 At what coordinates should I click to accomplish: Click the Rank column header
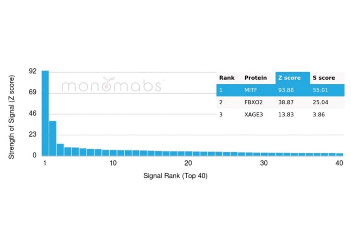pyautogui.click(x=227, y=78)
